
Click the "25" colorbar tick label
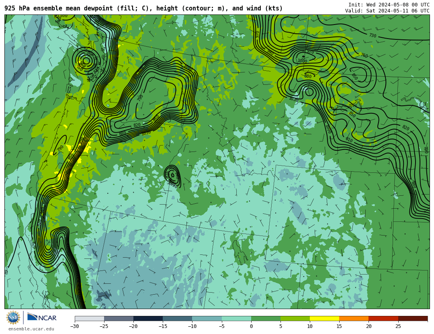(x=398, y=326)
